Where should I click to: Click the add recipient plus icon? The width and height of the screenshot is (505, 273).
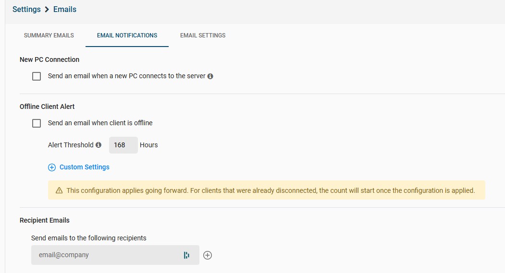(x=208, y=255)
